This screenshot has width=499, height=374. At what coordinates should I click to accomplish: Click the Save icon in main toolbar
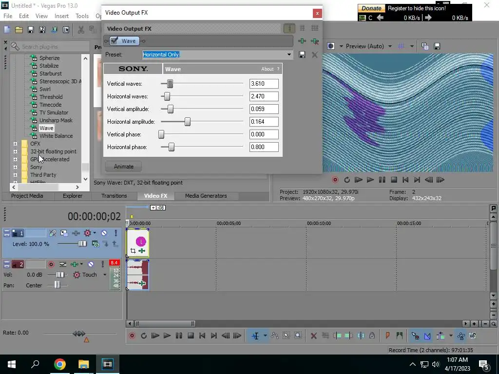point(31,30)
